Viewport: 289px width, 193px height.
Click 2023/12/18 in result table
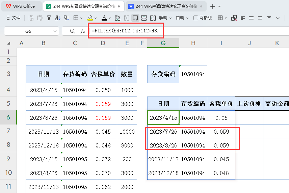[163, 173]
